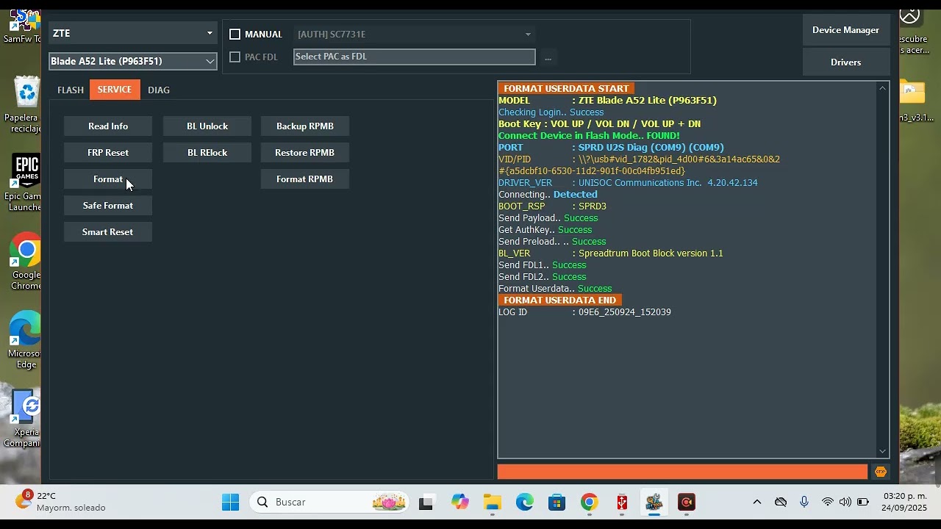Switch to the DIAG tab

[x=159, y=90]
